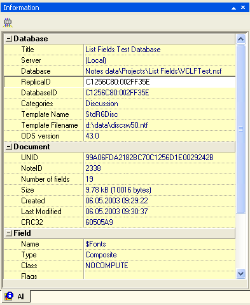Select the Type row label
Viewport: 250px width, 305px height.
tap(29, 255)
